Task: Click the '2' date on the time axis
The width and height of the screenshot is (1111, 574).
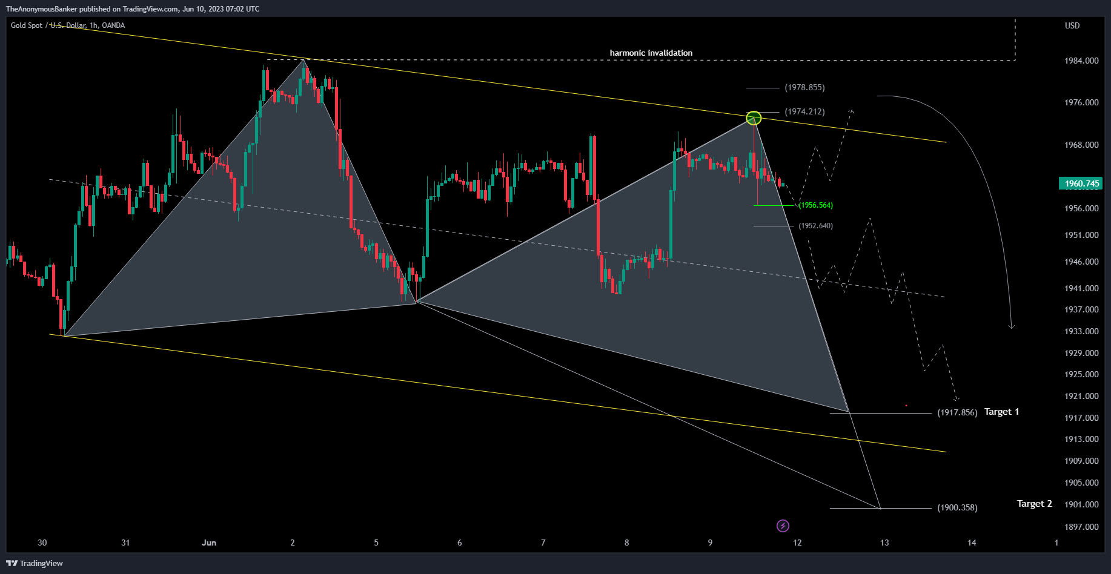Action: point(293,543)
